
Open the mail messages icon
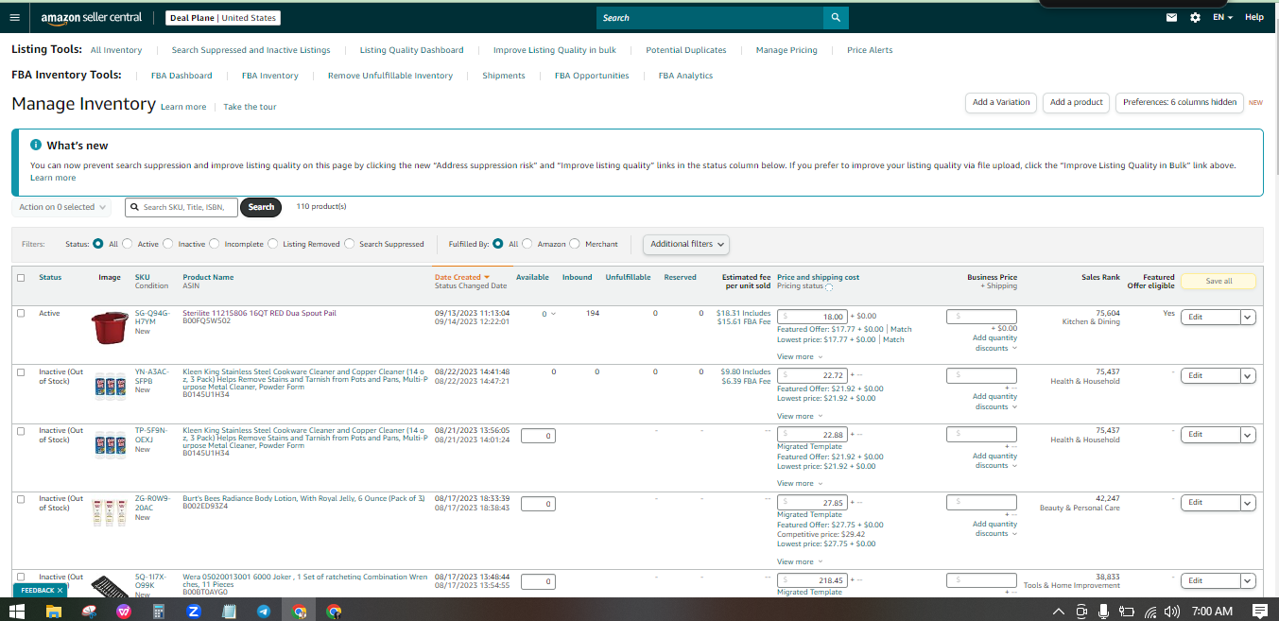(1172, 18)
